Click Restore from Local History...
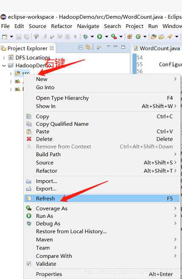The height and width of the screenshot is (279, 182). tap(102, 231)
